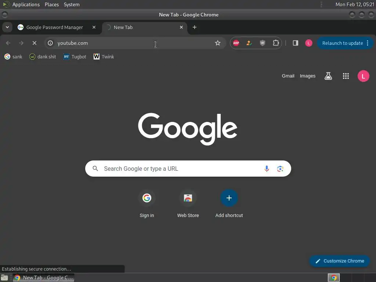This screenshot has width=376, height=282.
Task: Click the clock showing Mon Feb 12
Action: (355, 4)
